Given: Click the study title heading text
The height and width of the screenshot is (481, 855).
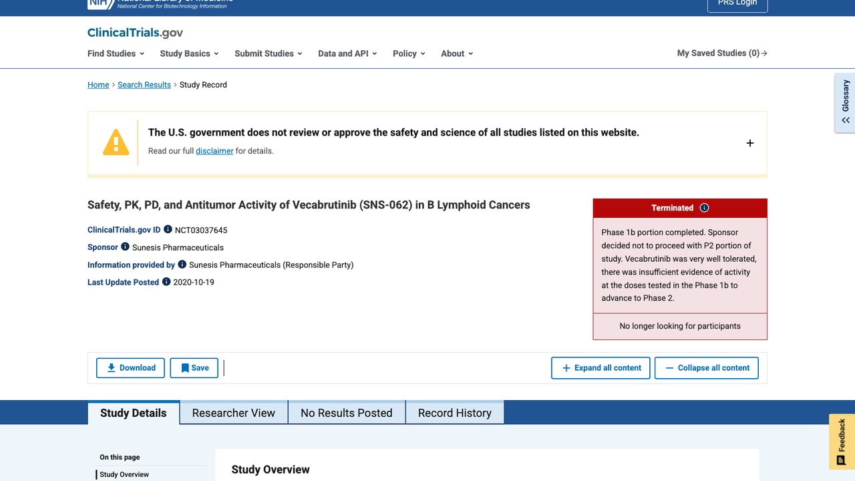Looking at the screenshot, I should (309, 205).
